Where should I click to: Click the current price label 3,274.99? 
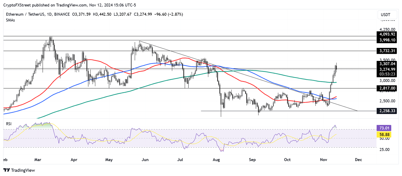pos(387,69)
